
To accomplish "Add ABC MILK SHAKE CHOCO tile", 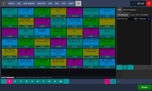I will click(74, 53).
